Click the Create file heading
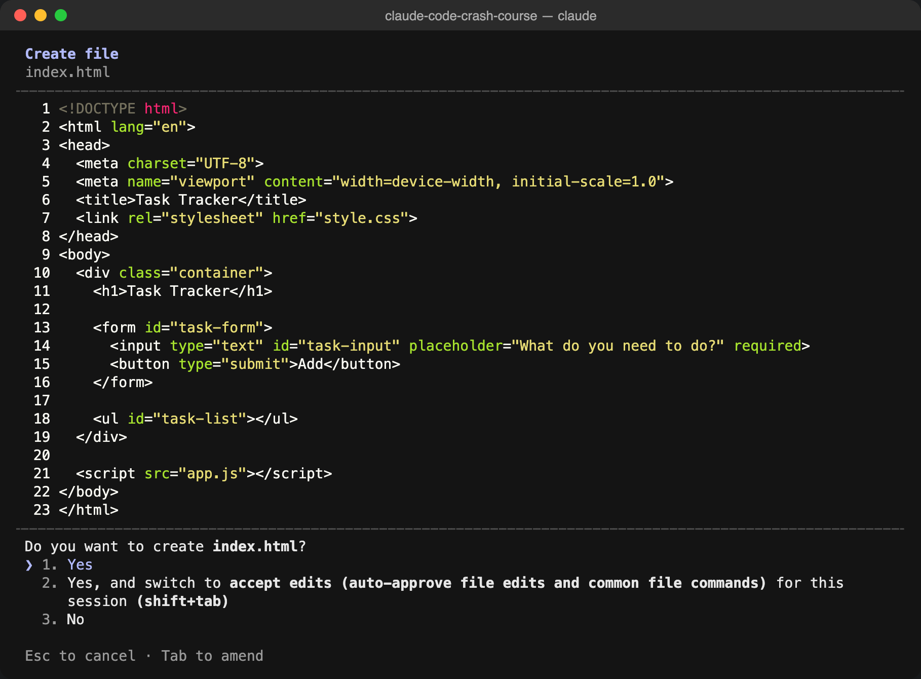This screenshot has width=921, height=679. [x=71, y=54]
